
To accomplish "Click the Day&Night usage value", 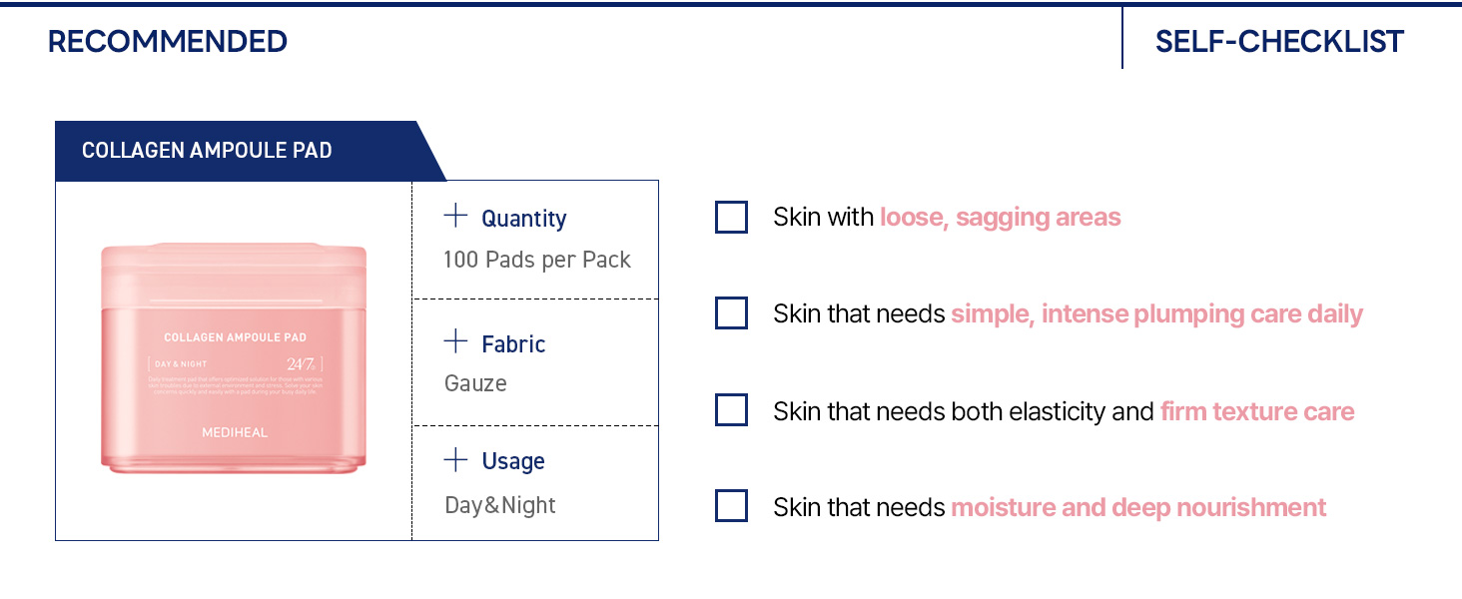I will click(x=500, y=505).
